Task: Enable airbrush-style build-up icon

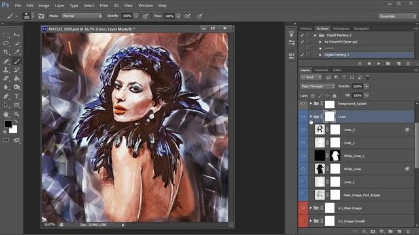Action: coord(188,16)
